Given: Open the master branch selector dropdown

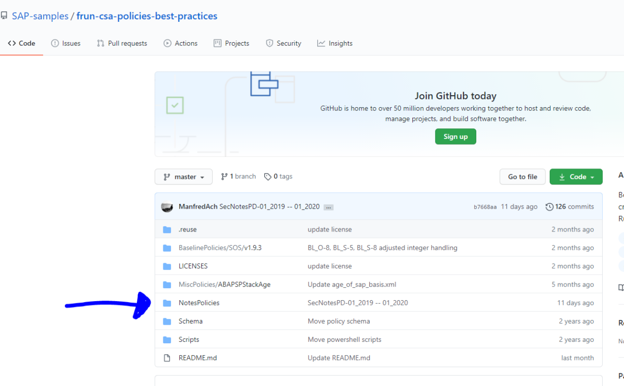Looking at the screenshot, I should point(184,176).
